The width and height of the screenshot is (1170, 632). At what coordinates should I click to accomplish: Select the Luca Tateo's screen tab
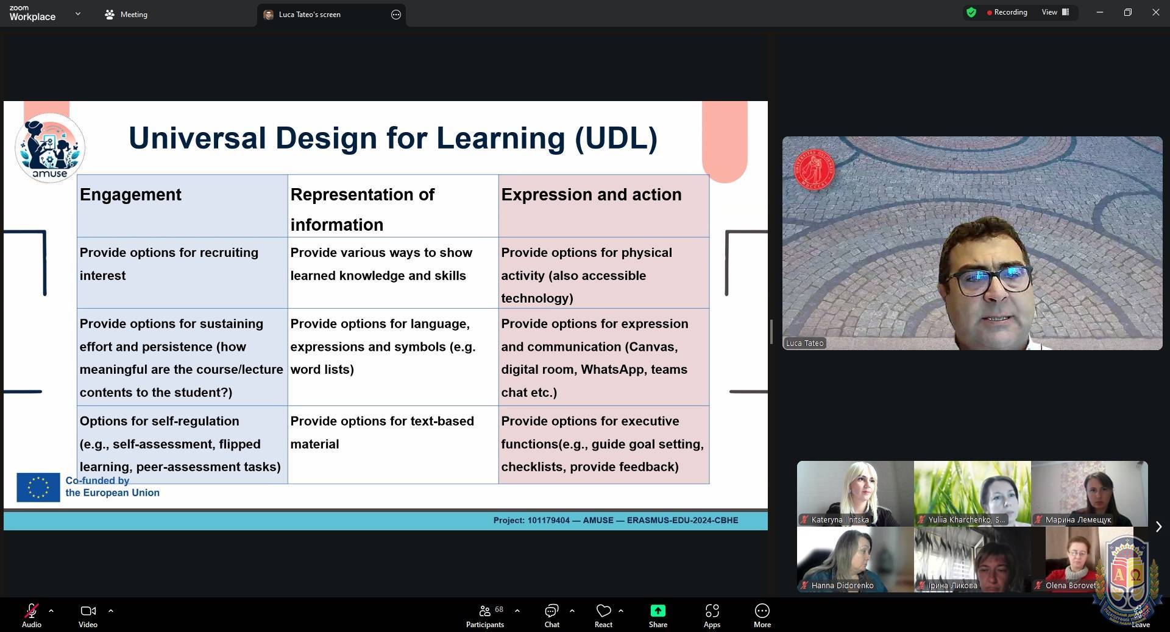pos(310,15)
